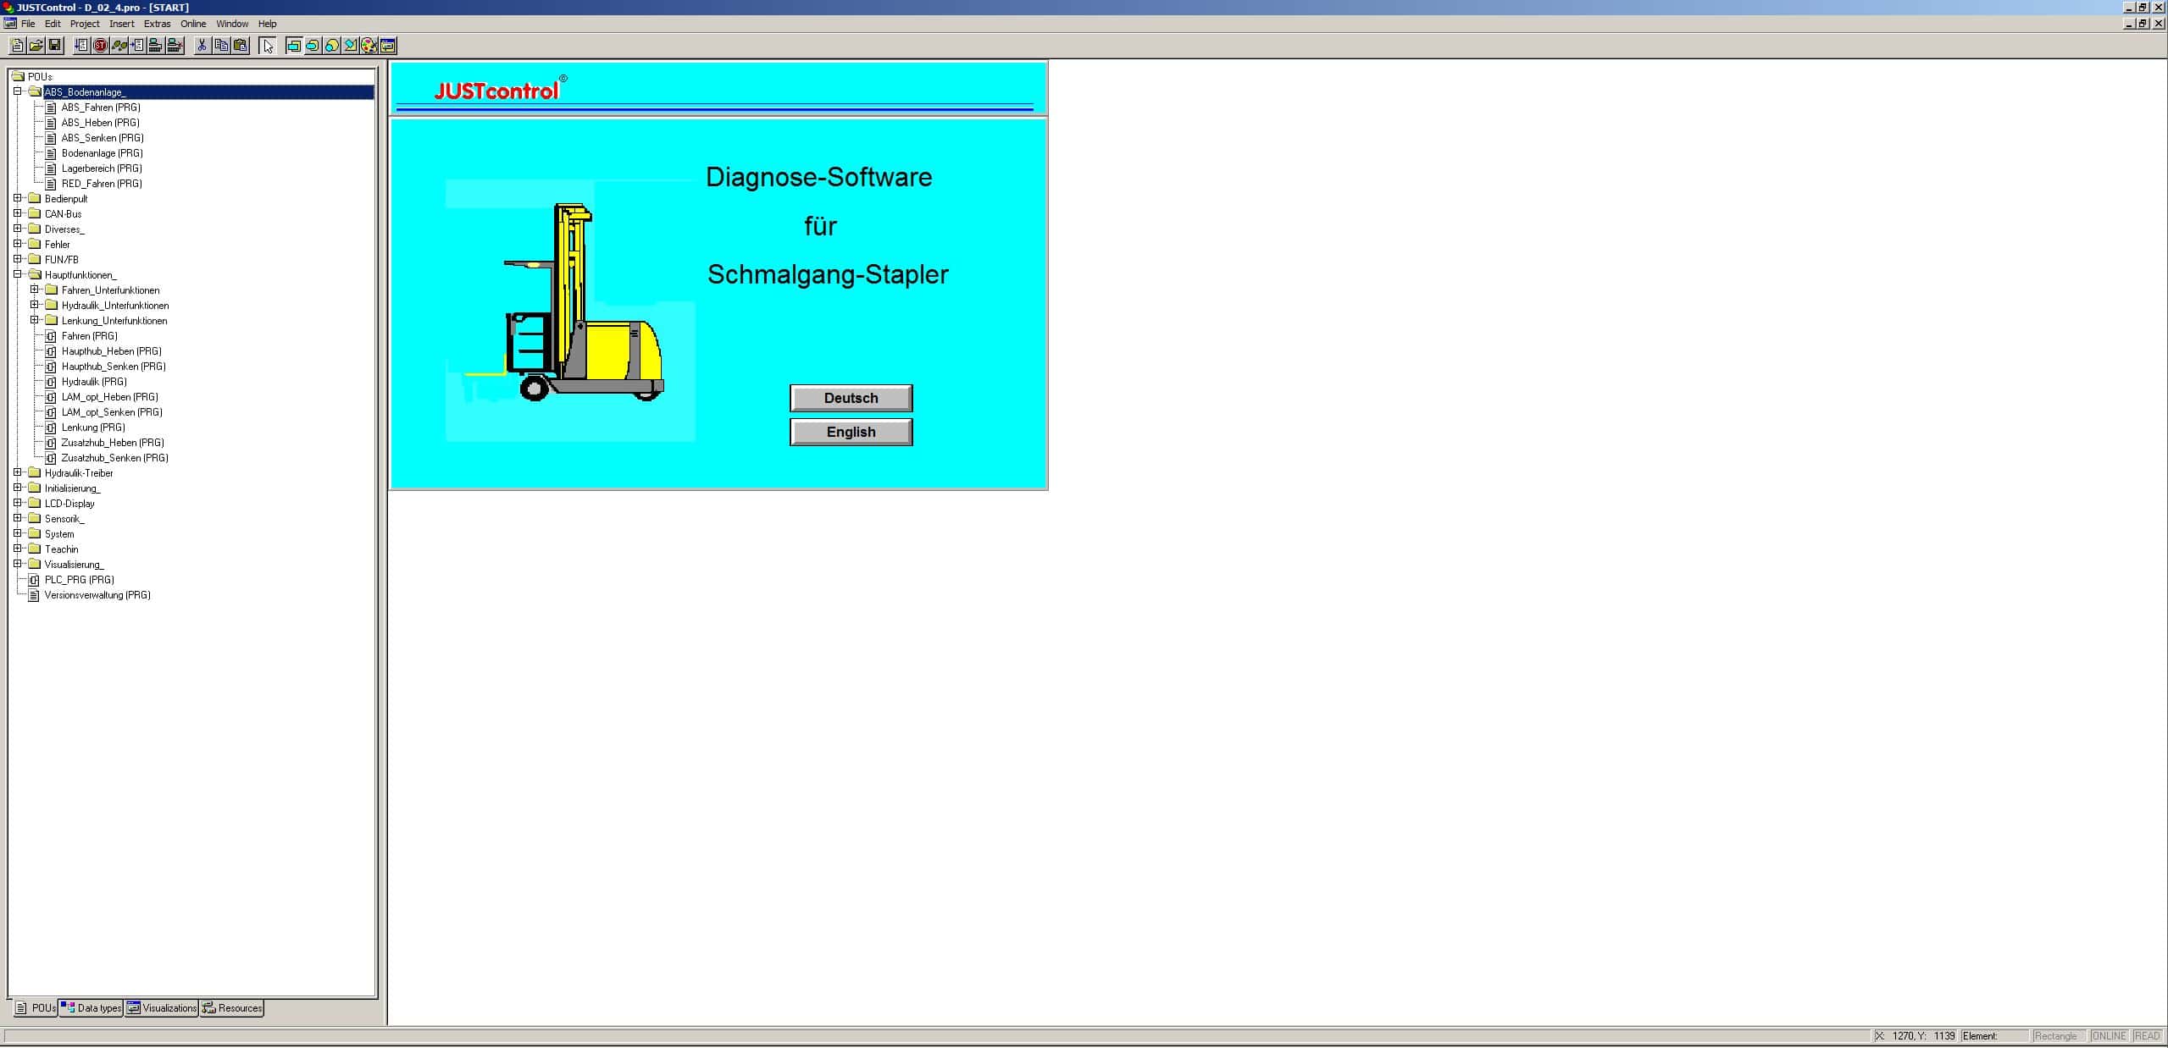Choose the Select arrow tool
This screenshot has width=2168, height=1048.
tap(268, 46)
